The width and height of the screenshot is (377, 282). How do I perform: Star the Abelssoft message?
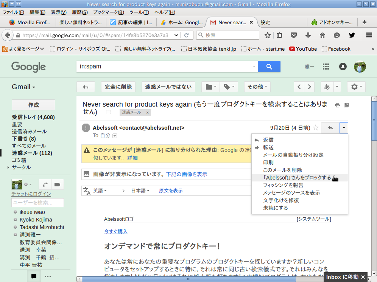click(316, 128)
